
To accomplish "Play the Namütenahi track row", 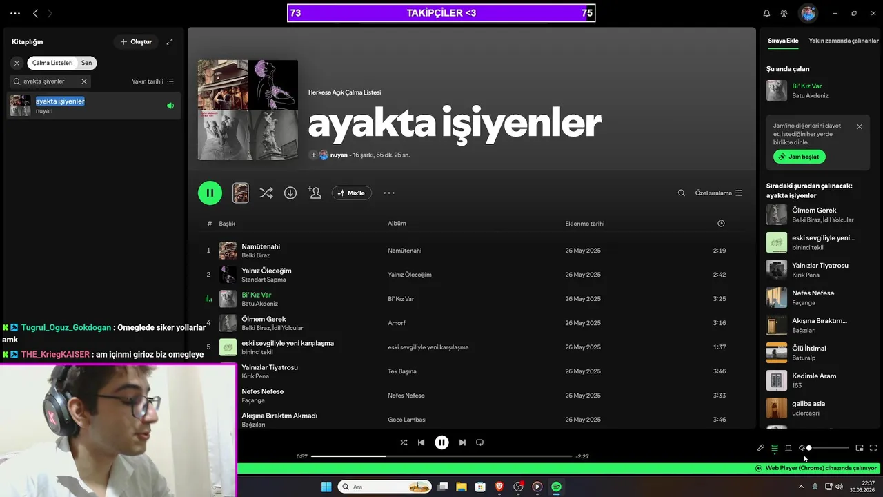I will point(472,251).
